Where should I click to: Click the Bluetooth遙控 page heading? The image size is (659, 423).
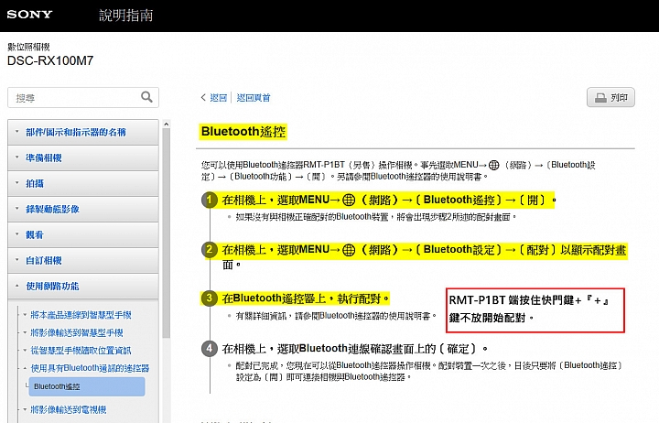click(x=243, y=132)
